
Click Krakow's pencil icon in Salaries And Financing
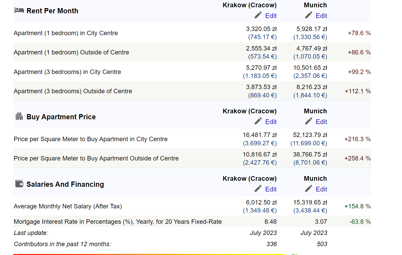[x=258, y=189]
